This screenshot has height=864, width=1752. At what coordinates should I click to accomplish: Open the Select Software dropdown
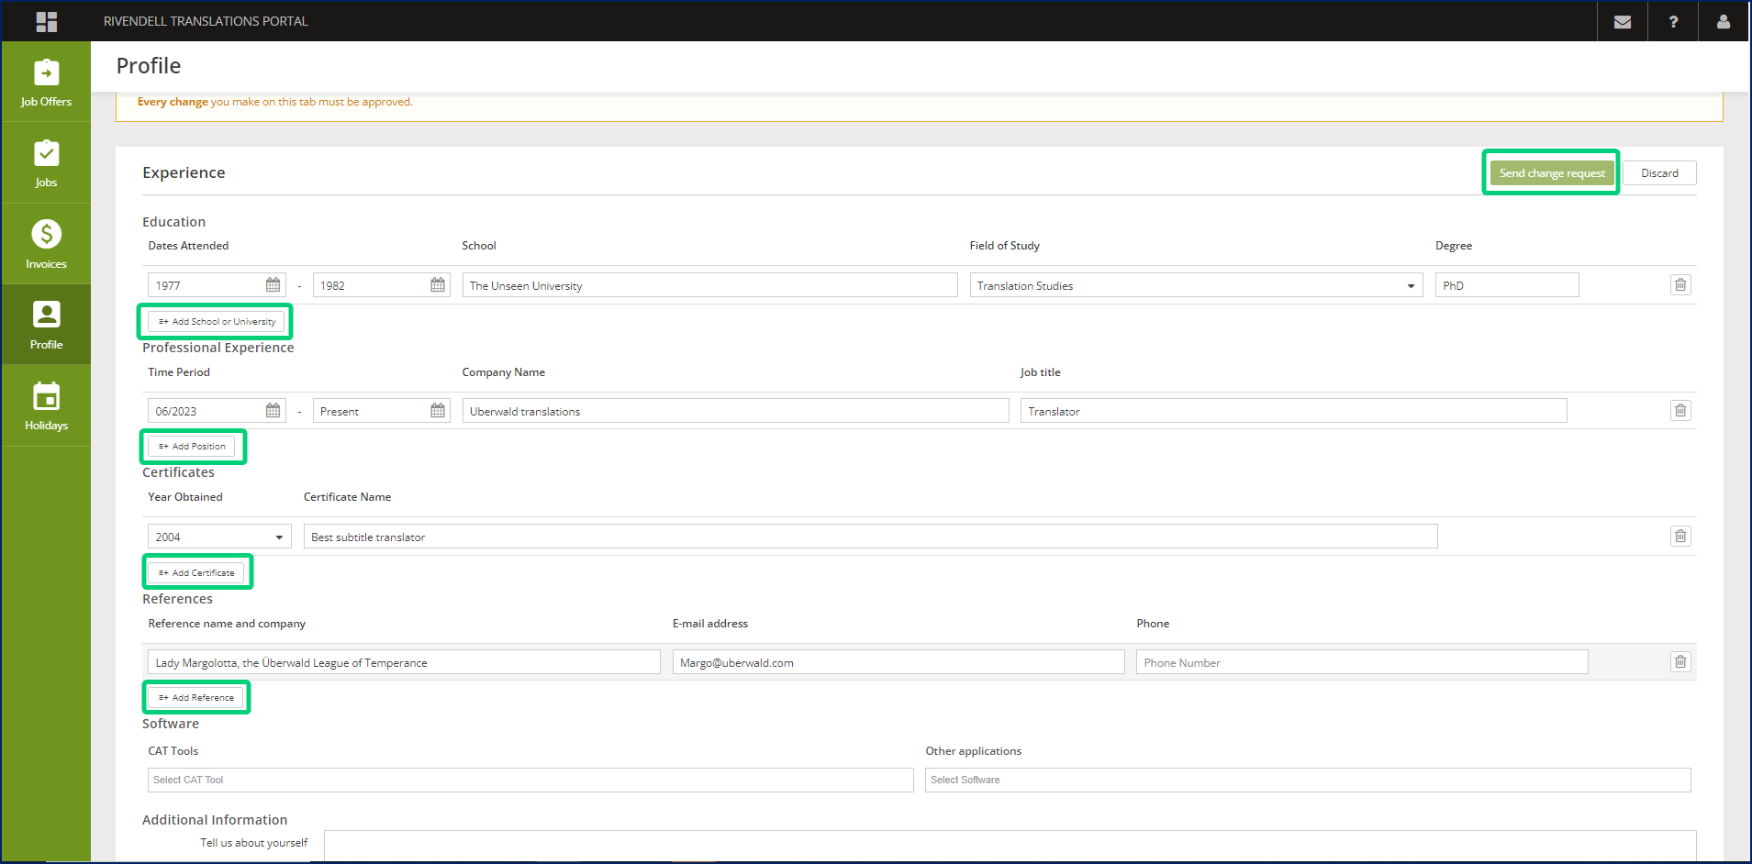coord(1308,780)
